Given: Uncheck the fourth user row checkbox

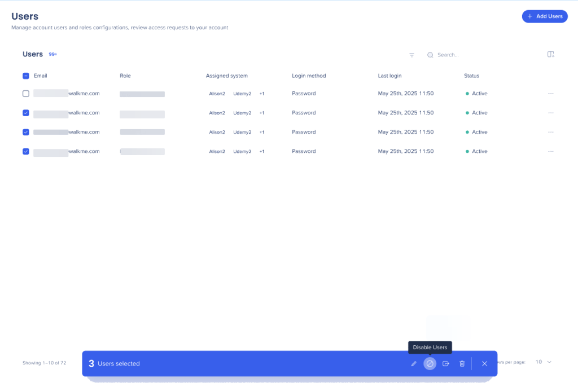Looking at the screenshot, I should (26, 151).
